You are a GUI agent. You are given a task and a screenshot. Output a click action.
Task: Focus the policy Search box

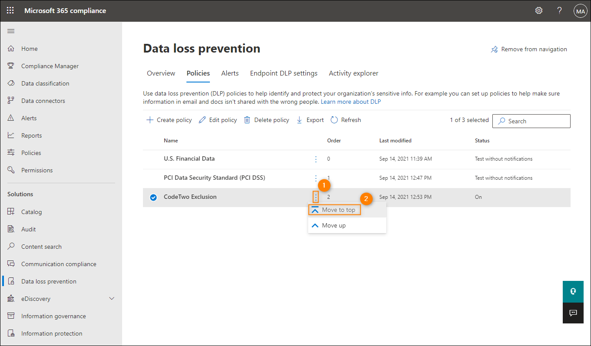pyautogui.click(x=531, y=121)
